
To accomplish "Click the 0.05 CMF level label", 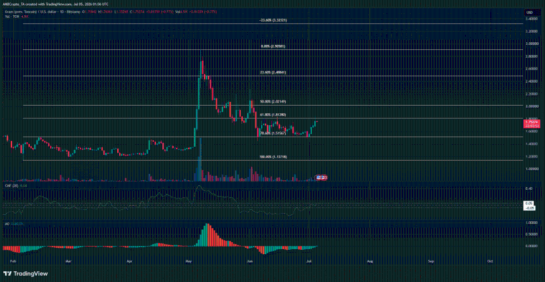I will click(529, 203).
